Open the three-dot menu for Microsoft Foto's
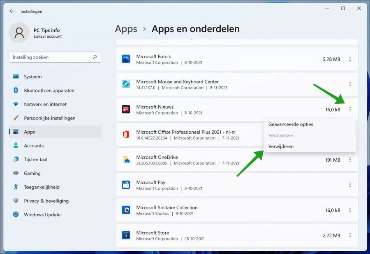370x254 pixels. [350, 59]
